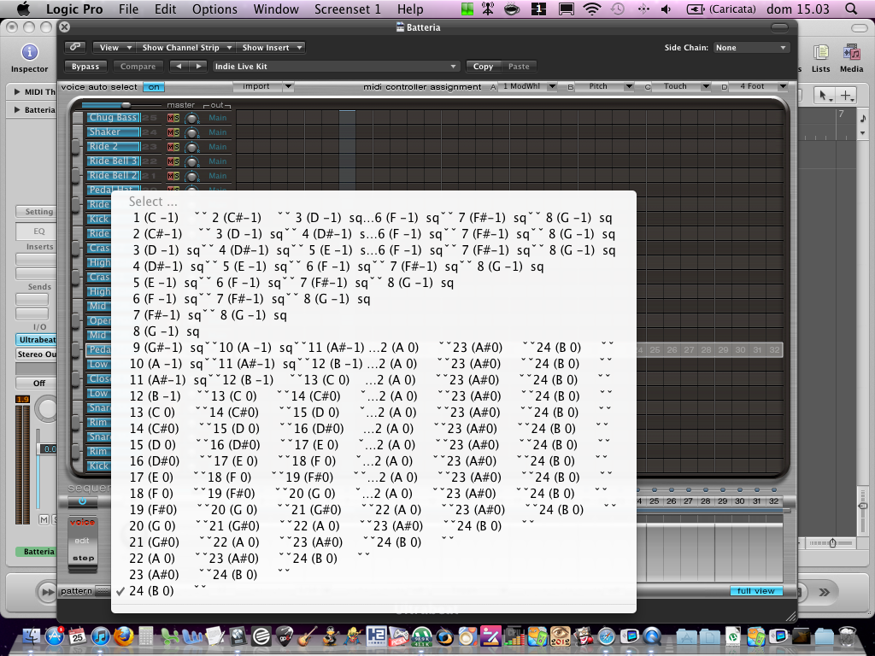Turn the Ride 2 pan knob

pyautogui.click(x=192, y=147)
